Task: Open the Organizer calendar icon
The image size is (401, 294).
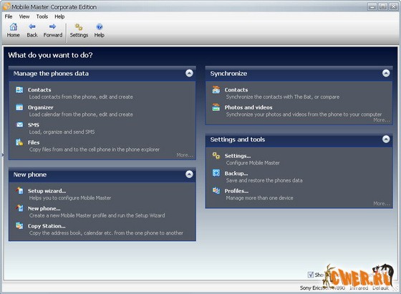Action: coord(19,107)
